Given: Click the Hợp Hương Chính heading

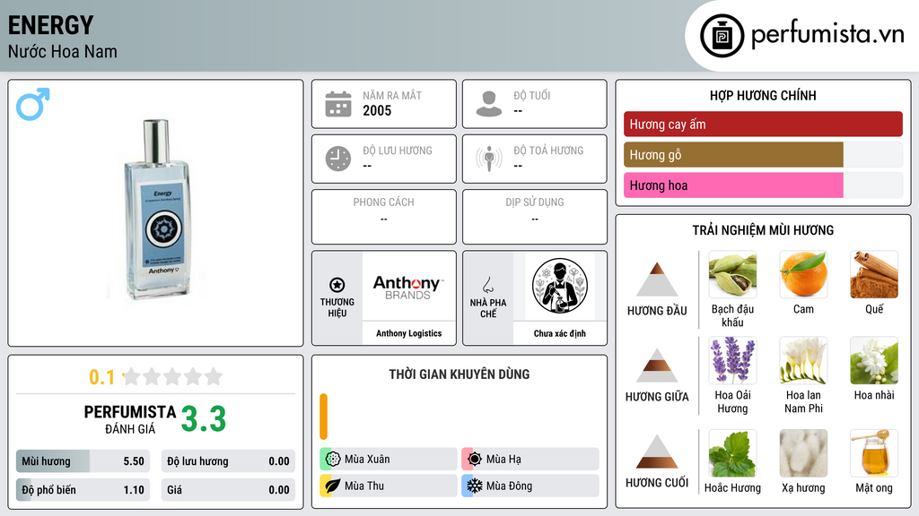Looking at the screenshot, I should (763, 95).
